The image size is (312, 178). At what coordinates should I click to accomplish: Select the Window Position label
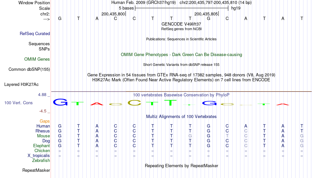34,3
